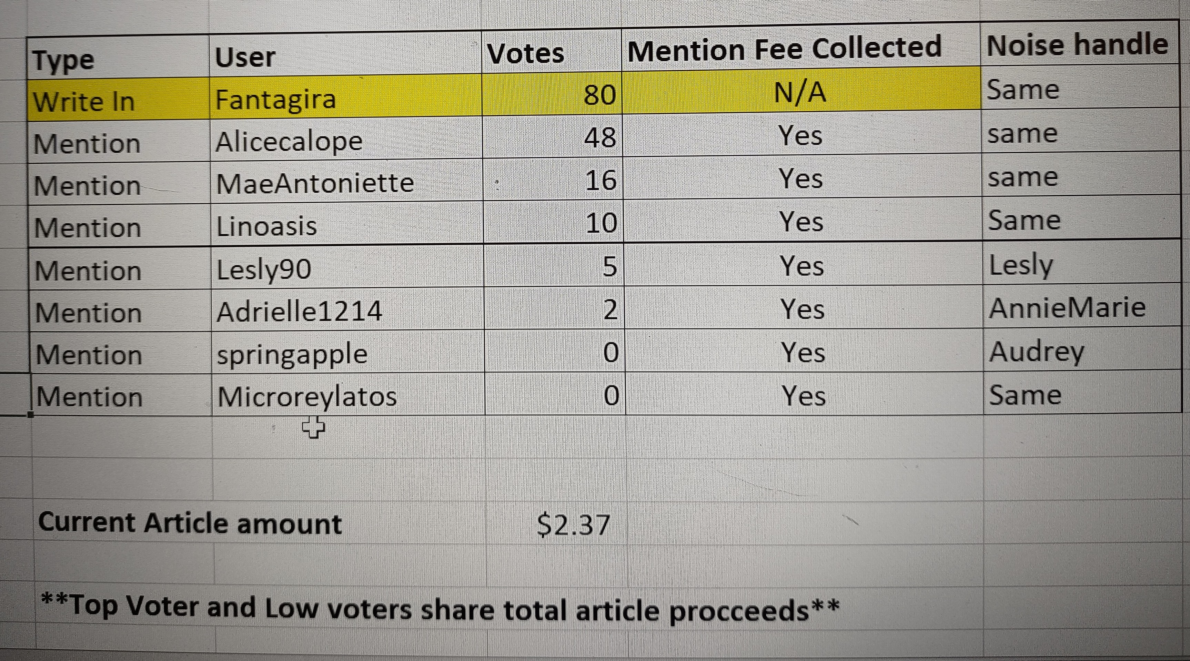Click the Linoasis user cell
1190x661 pixels.
[347, 224]
